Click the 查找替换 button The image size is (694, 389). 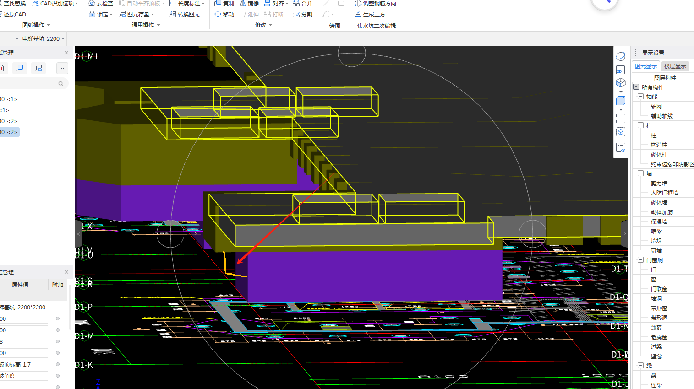[x=14, y=3]
